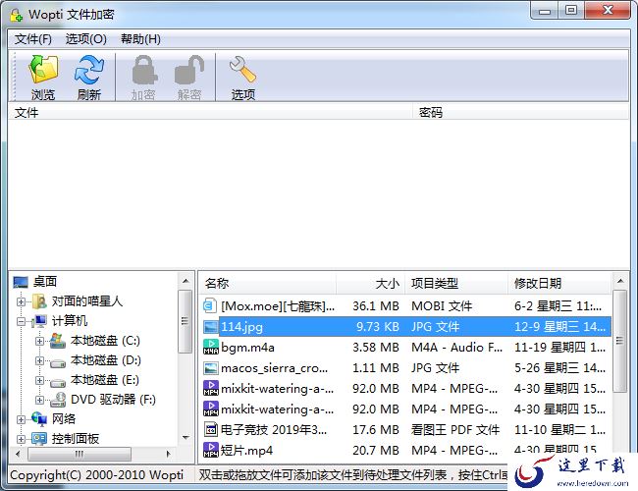The image size is (638, 491).
Task: Click the Decrypt (解密) open padlock icon
Action: point(189,70)
